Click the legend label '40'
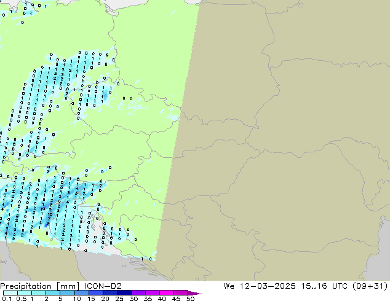 (162, 299)
